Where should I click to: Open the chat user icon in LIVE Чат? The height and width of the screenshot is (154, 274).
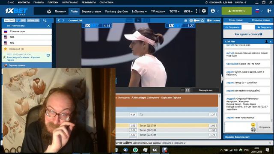pyautogui.click(x=266, y=41)
